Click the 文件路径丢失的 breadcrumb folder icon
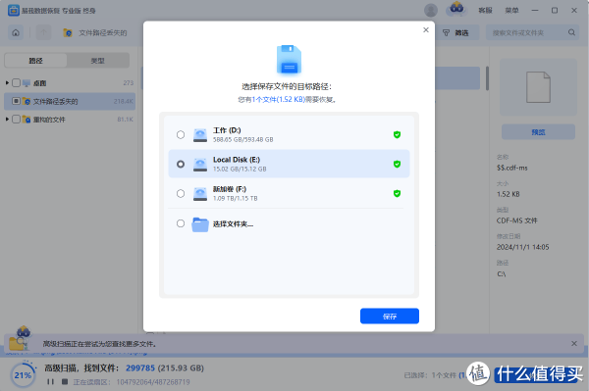This screenshot has height=391, width=589. pos(68,33)
